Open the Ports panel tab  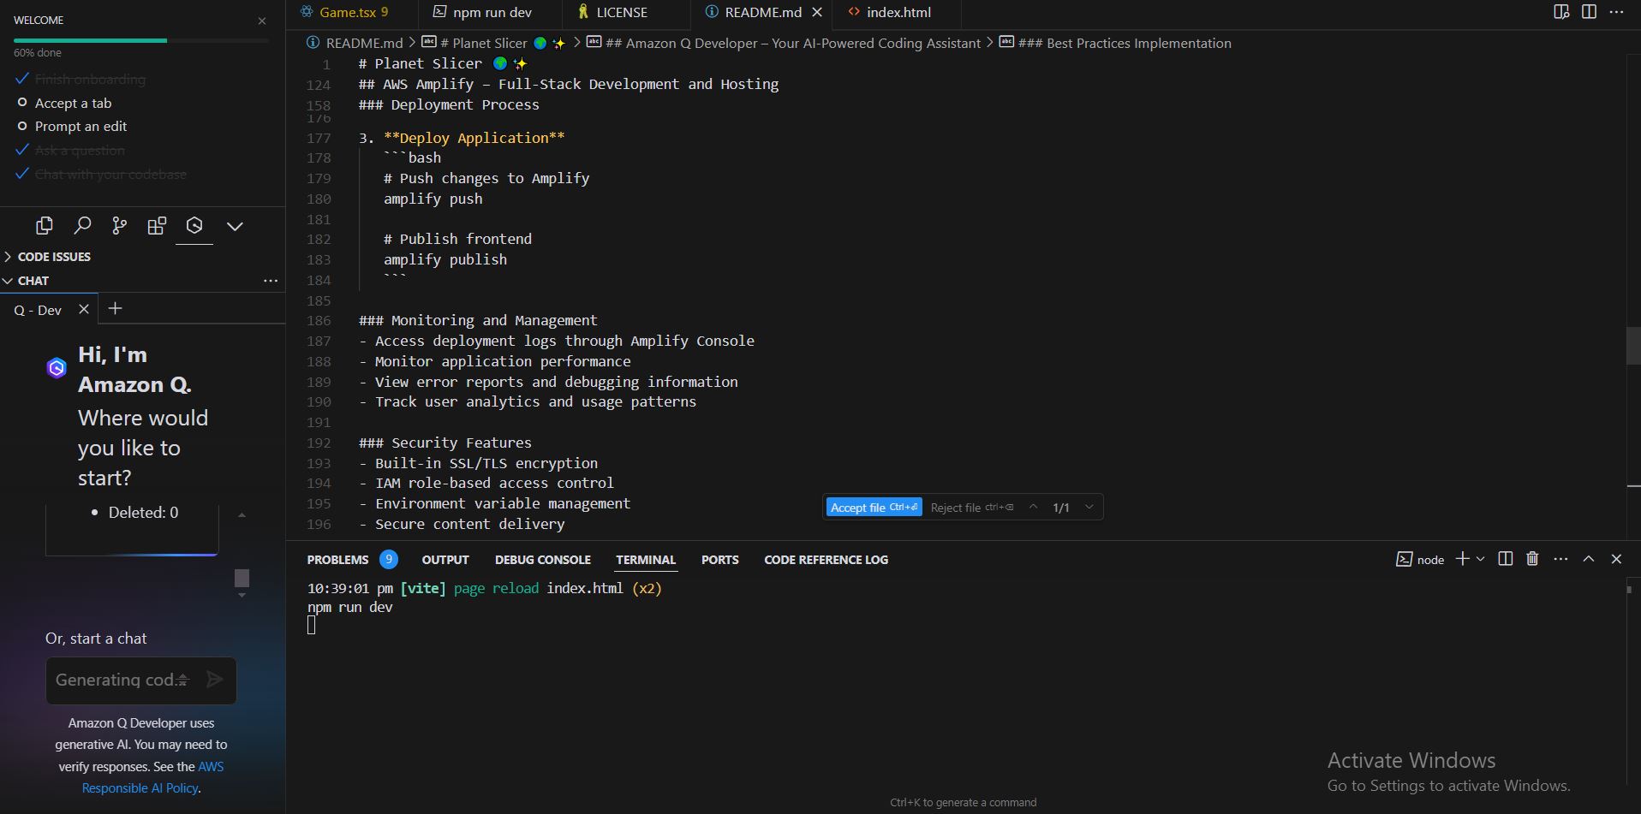click(719, 560)
